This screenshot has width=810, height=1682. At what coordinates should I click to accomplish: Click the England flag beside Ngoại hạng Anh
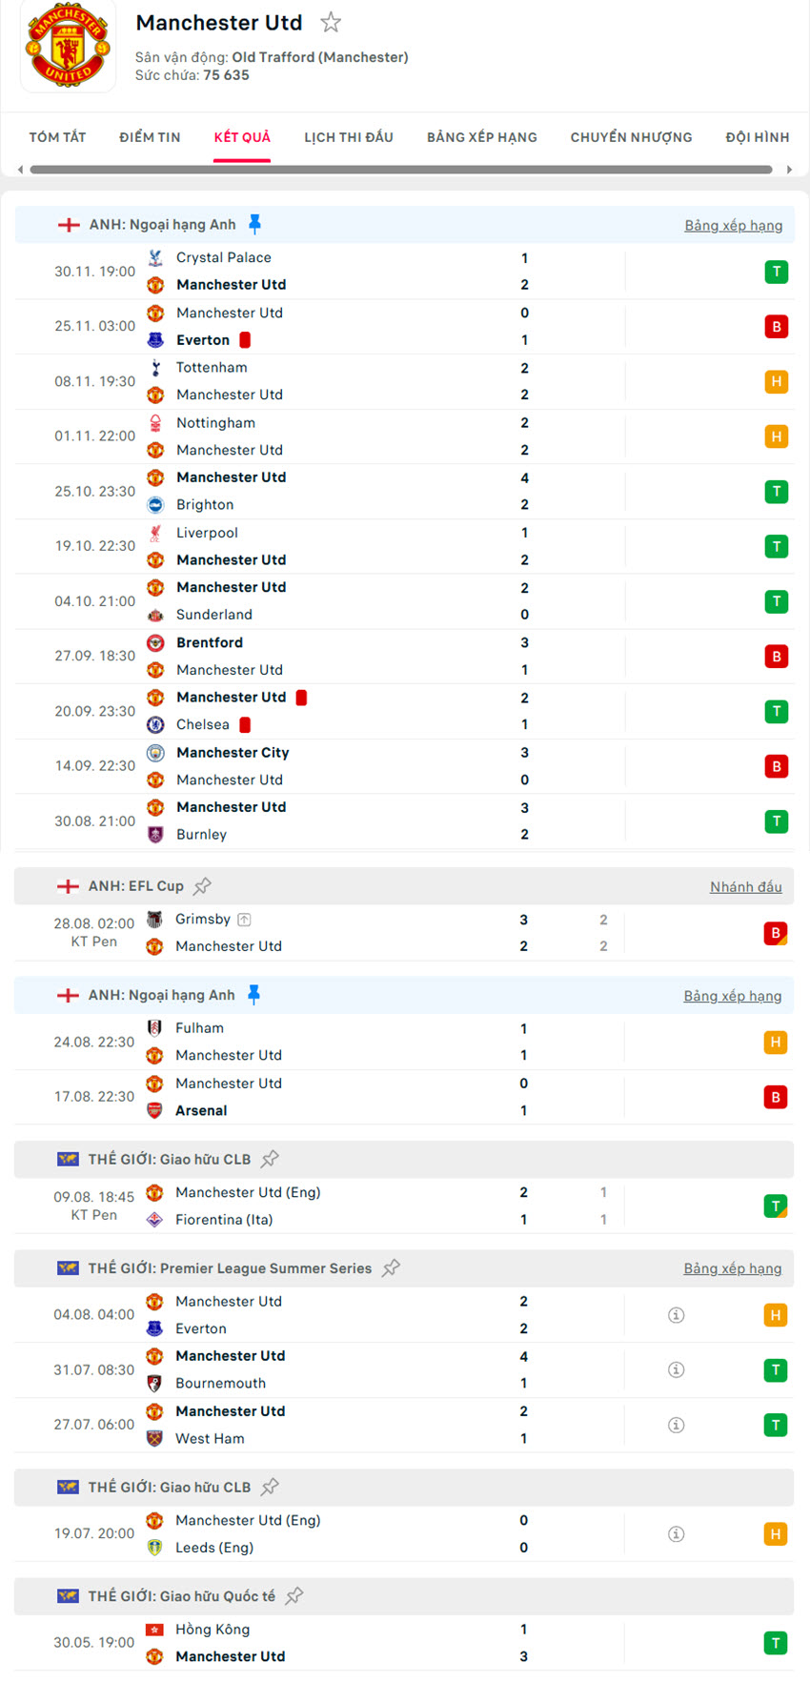point(68,224)
